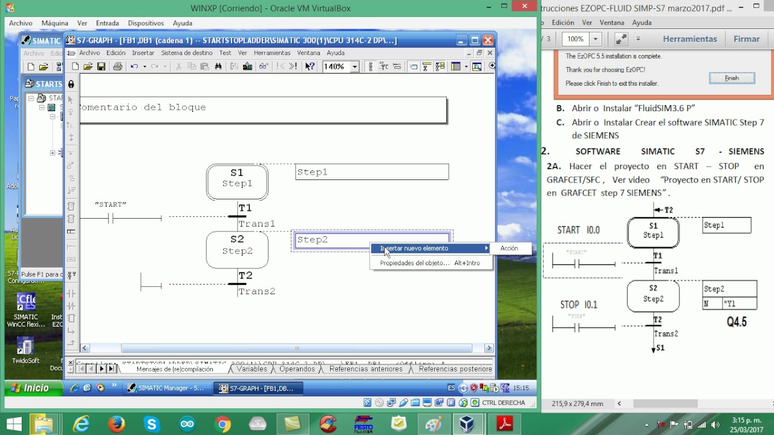Open the VirtualBox Dispositivos menu
The image size is (774, 435).
(x=146, y=23)
